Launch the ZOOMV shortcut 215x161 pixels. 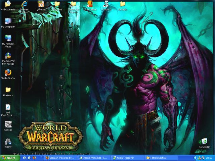pos(8,142)
